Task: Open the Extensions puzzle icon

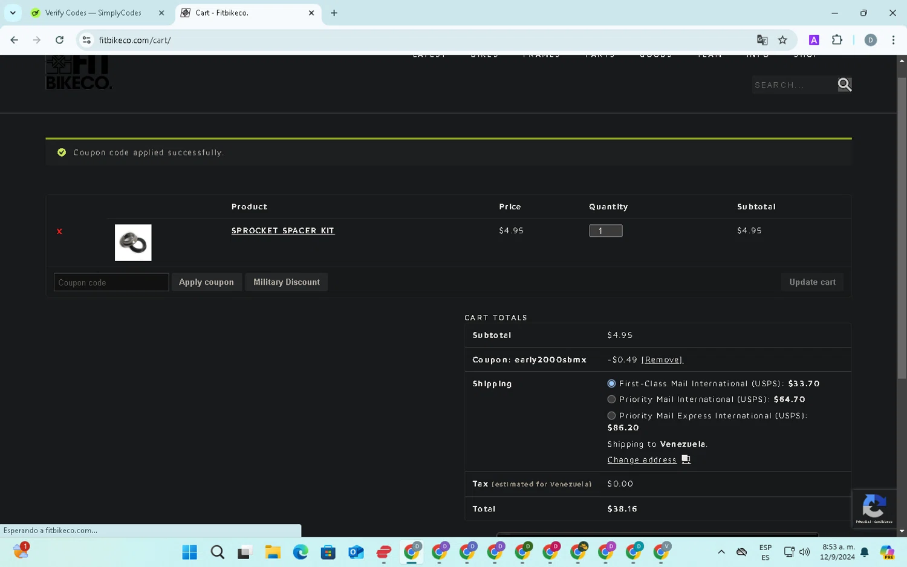Action: (x=837, y=40)
